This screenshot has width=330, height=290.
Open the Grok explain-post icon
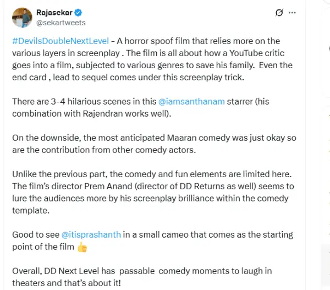click(279, 13)
